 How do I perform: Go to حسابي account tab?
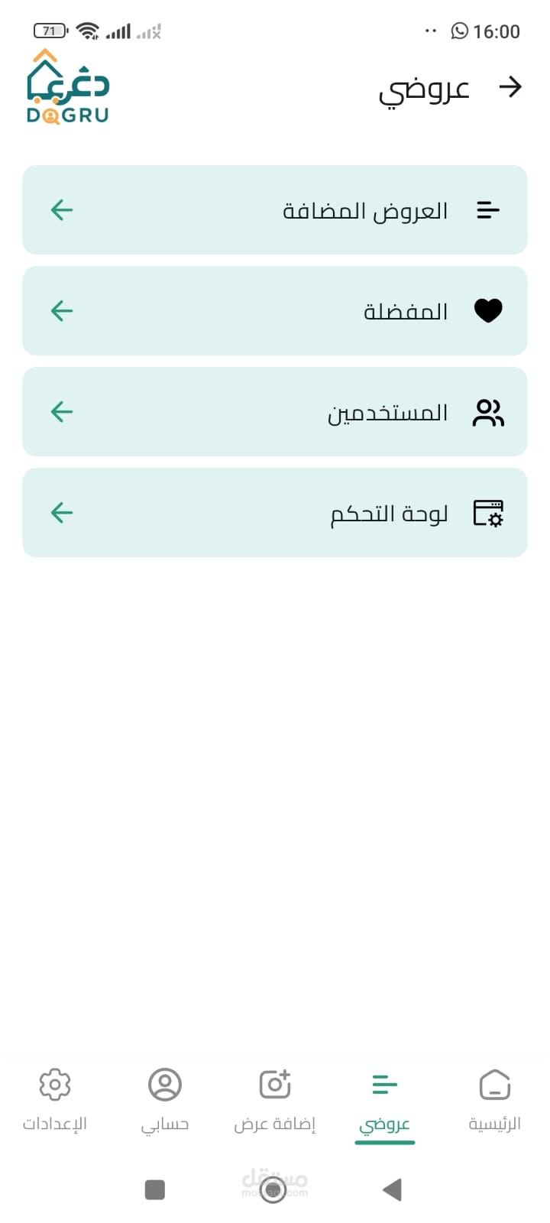[165, 1099]
